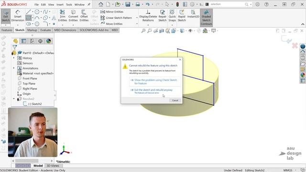Open the Undo dropdown arrow

(152, 4)
